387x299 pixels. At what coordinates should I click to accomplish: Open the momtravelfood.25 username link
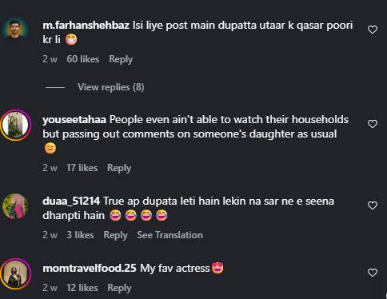[90, 268]
